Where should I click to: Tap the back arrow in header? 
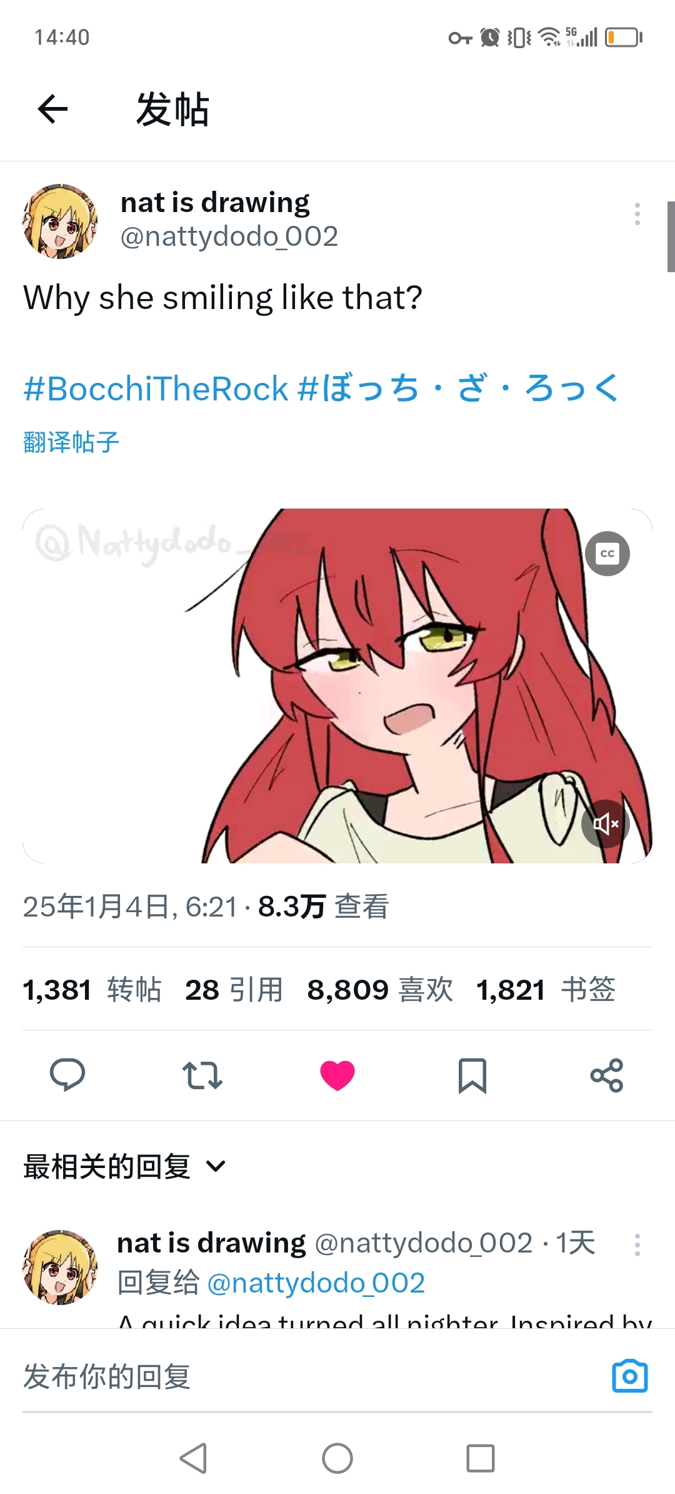52,109
